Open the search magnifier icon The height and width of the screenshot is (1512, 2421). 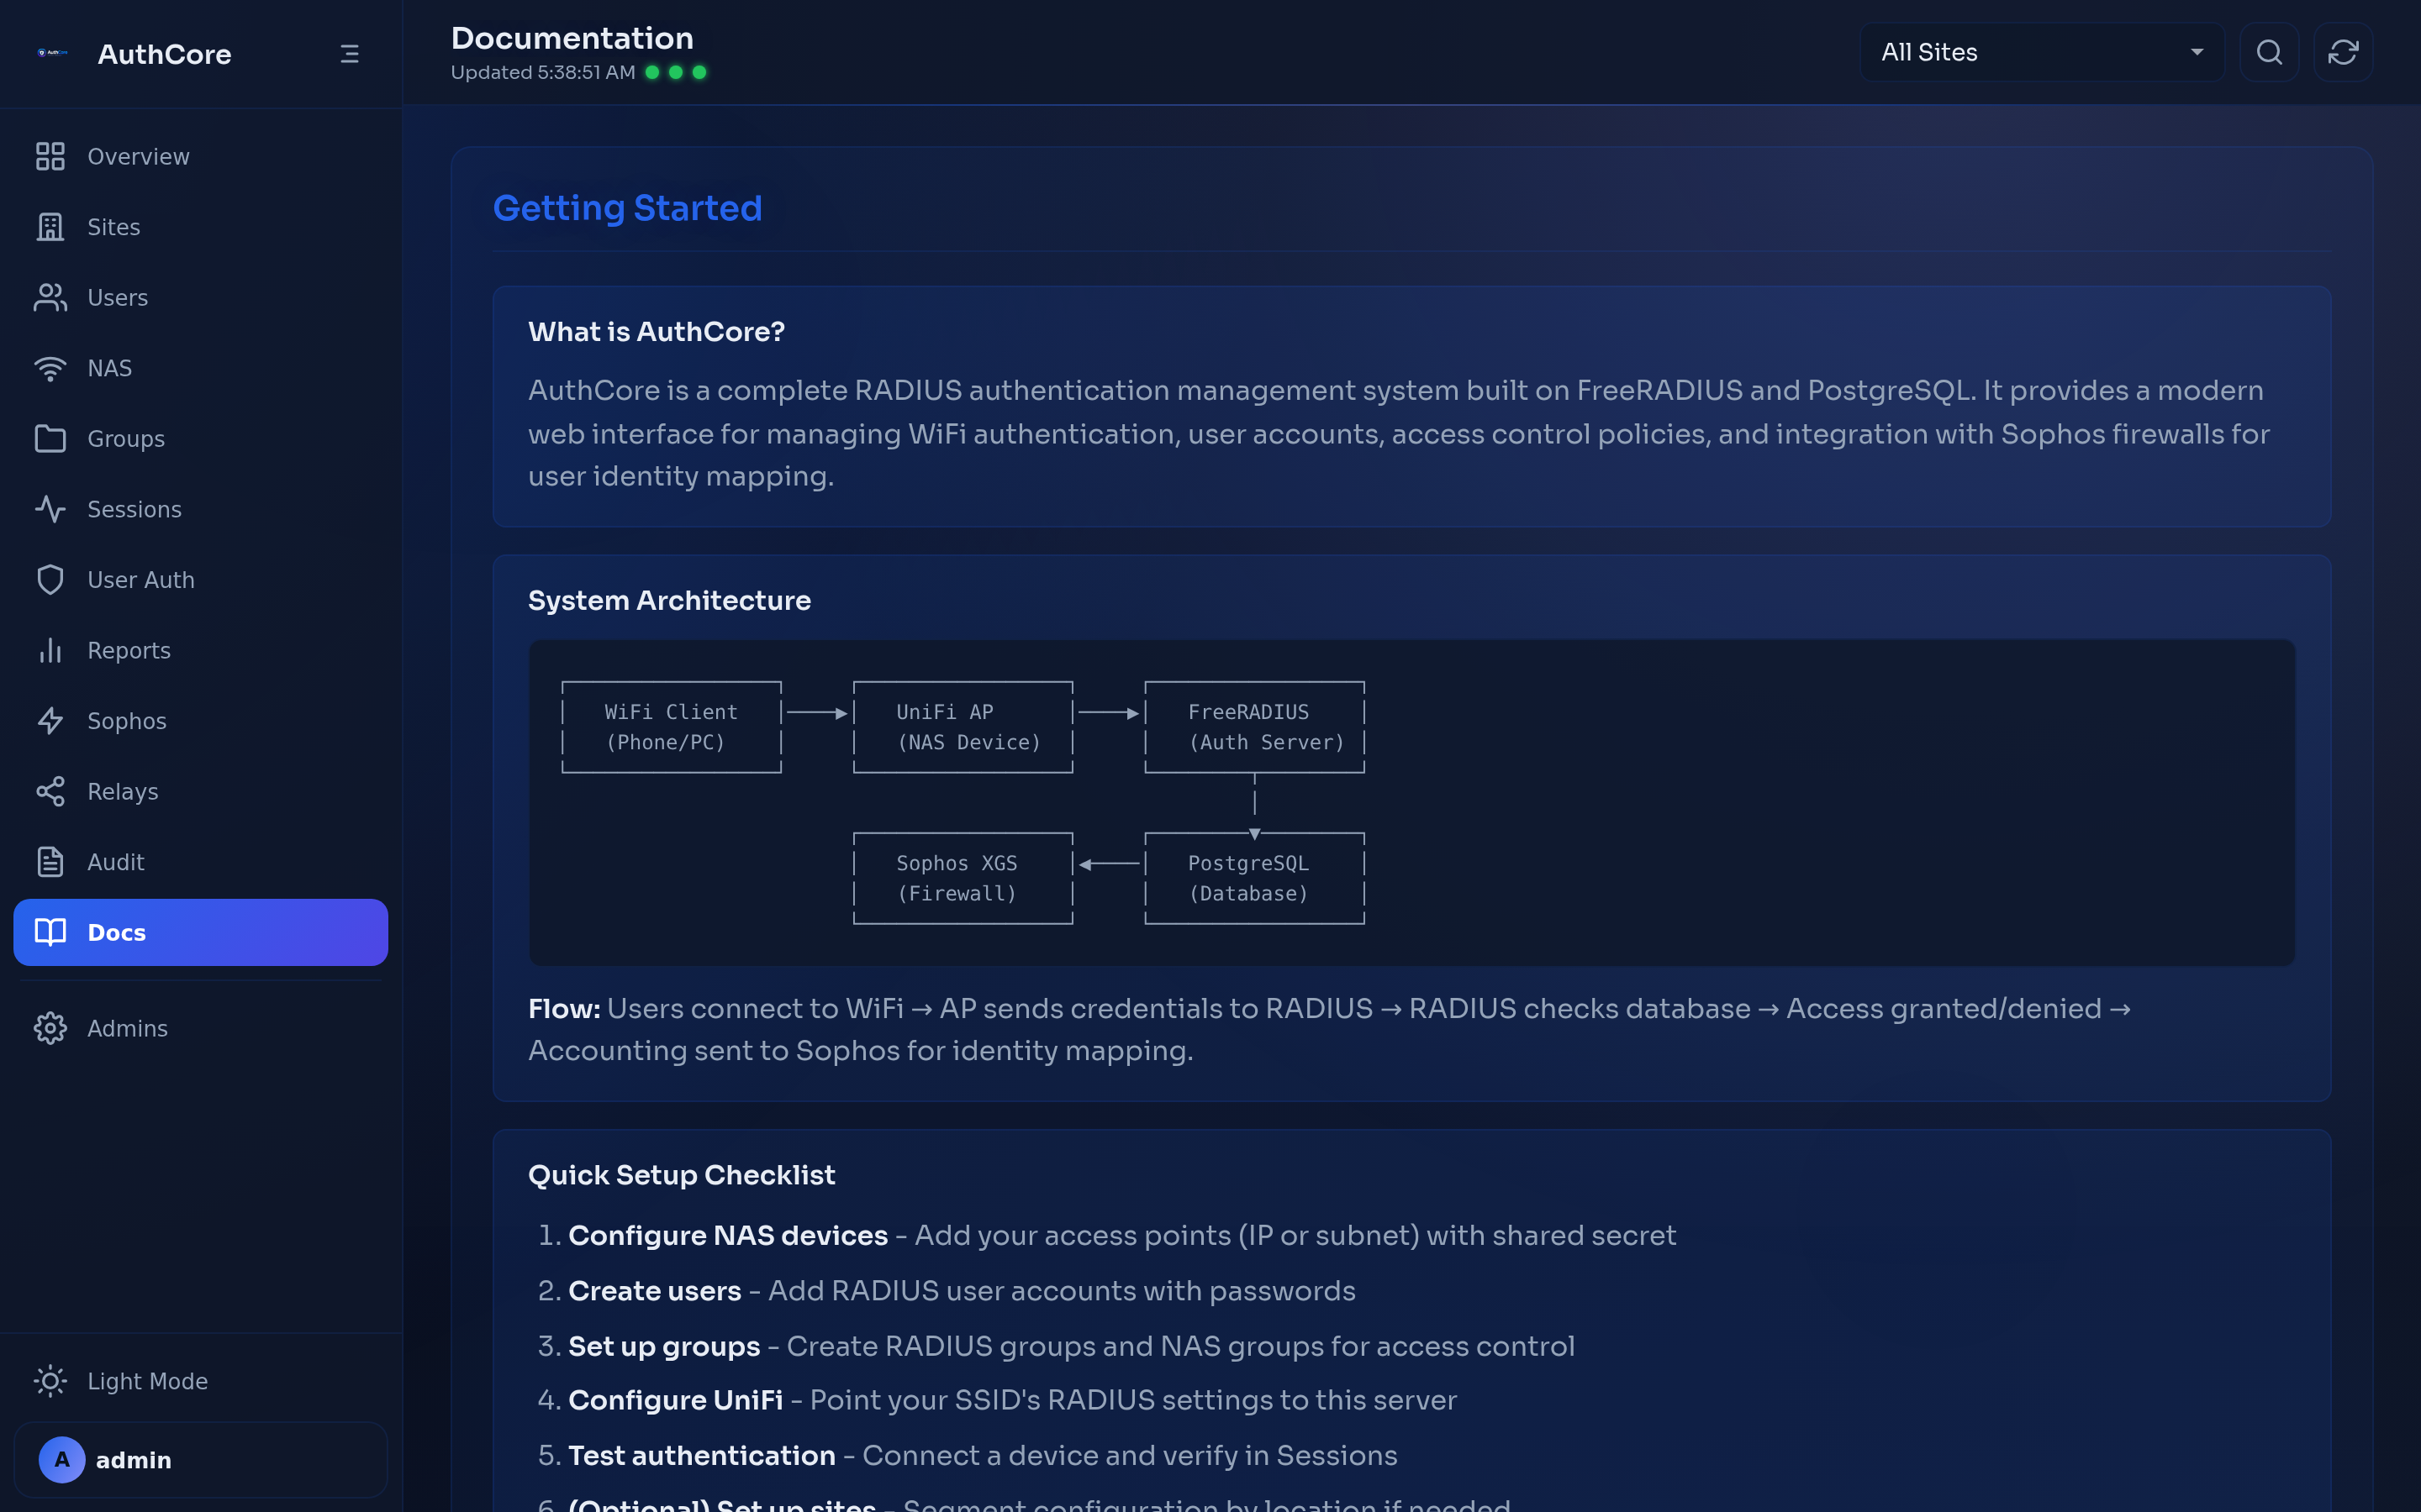pyautogui.click(x=2269, y=52)
